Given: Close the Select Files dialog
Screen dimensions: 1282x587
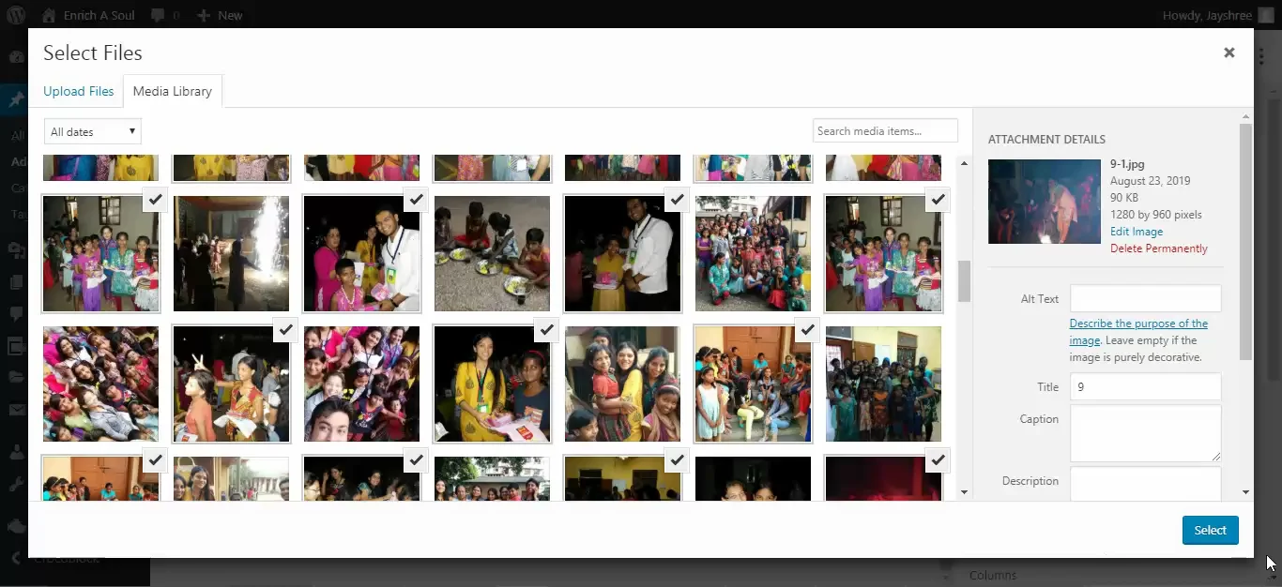Looking at the screenshot, I should coord(1229,53).
